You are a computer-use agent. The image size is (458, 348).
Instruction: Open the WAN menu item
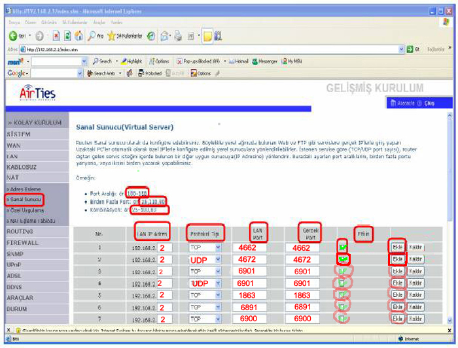(x=14, y=146)
